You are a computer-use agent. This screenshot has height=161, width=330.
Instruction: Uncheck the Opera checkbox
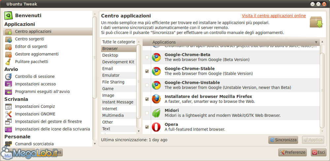coord(147,127)
